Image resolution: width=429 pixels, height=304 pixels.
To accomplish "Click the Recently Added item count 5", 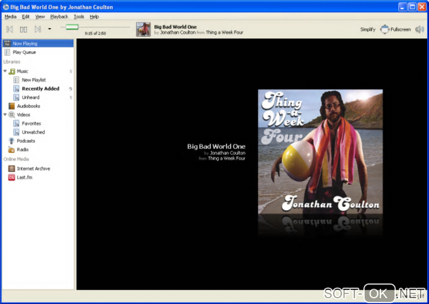I will pyautogui.click(x=71, y=89).
